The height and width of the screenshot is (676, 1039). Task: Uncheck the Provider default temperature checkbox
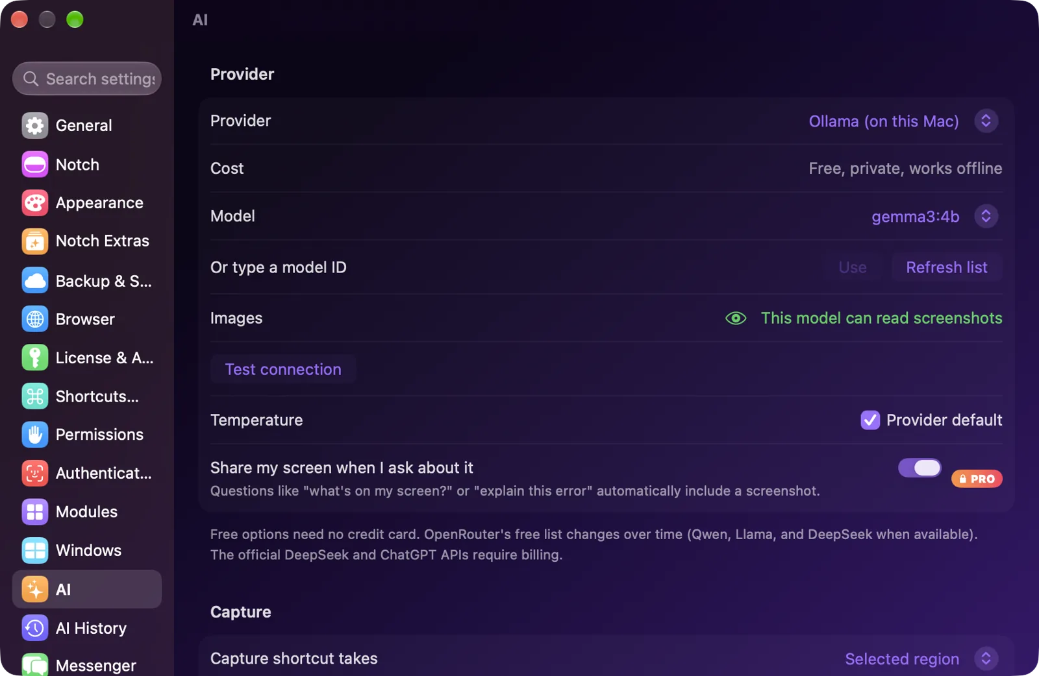point(870,420)
